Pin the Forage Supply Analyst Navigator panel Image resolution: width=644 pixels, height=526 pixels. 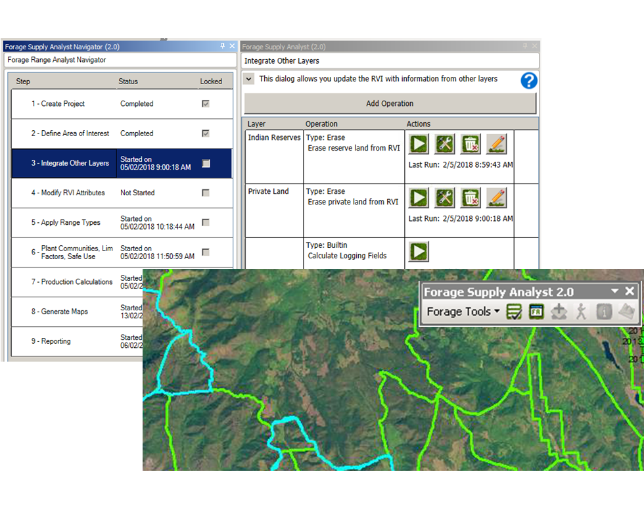(223, 47)
